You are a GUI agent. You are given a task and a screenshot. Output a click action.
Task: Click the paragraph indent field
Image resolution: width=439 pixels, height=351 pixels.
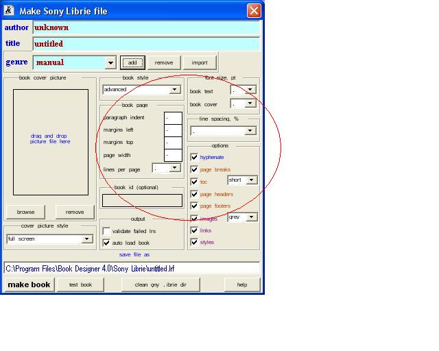coord(173,118)
